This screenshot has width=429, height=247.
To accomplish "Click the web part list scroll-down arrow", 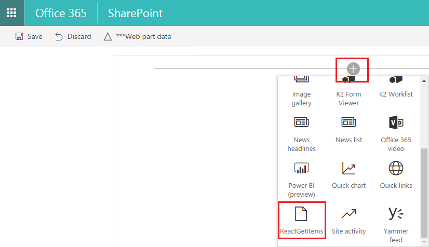I will coord(424,242).
